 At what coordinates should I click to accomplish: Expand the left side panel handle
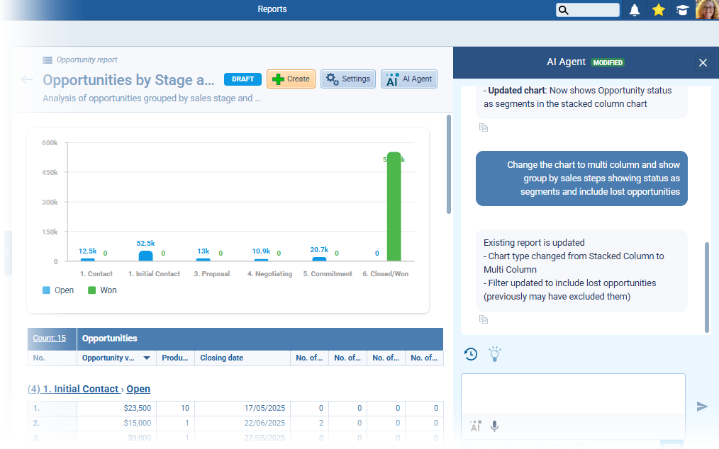click(x=8, y=253)
